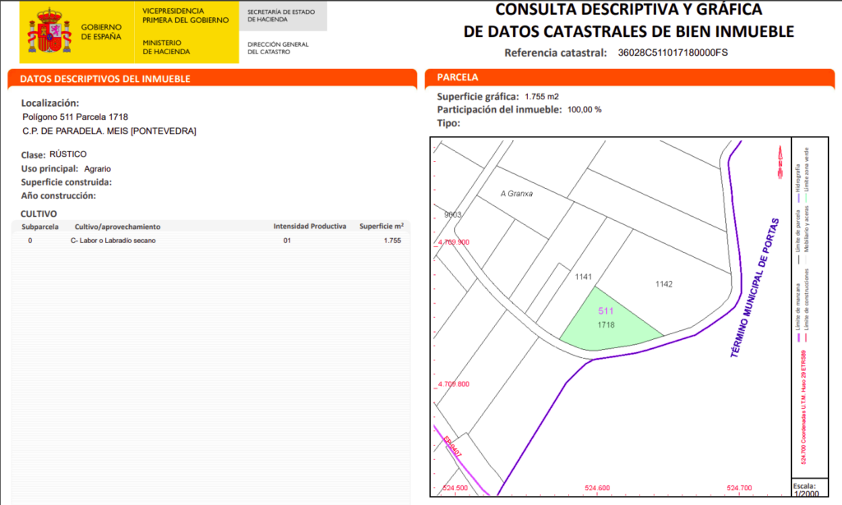Image resolution: width=842 pixels, height=505 pixels.
Task: Select cadastral reference 36028C511017180000FS
Action: coord(673,53)
